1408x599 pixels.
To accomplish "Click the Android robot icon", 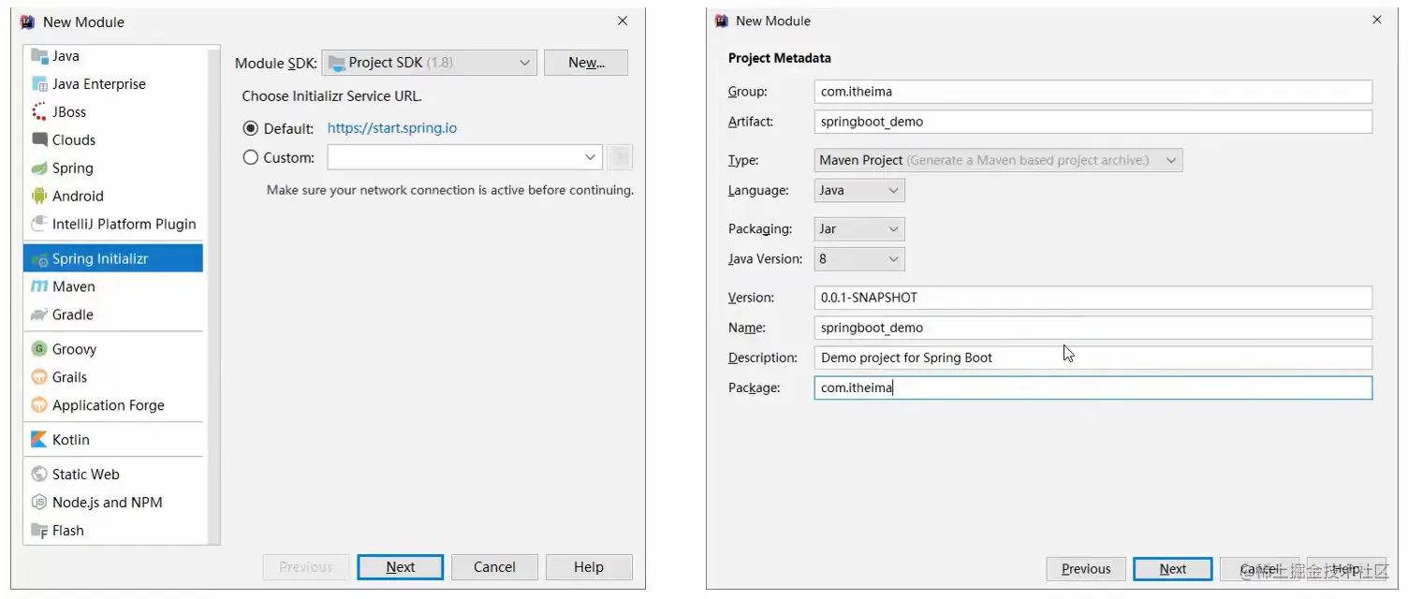I will point(39,197).
